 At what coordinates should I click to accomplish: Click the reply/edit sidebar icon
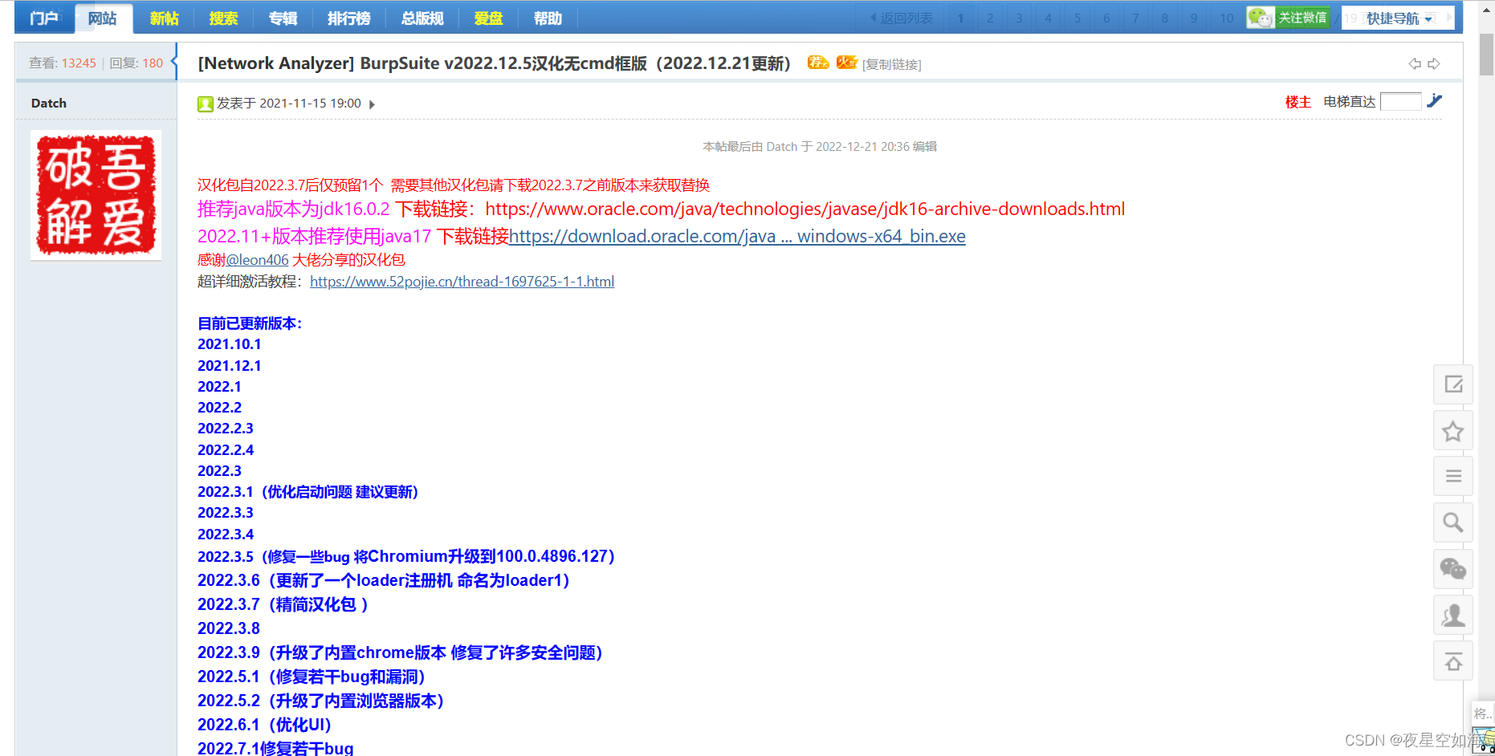1453,384
